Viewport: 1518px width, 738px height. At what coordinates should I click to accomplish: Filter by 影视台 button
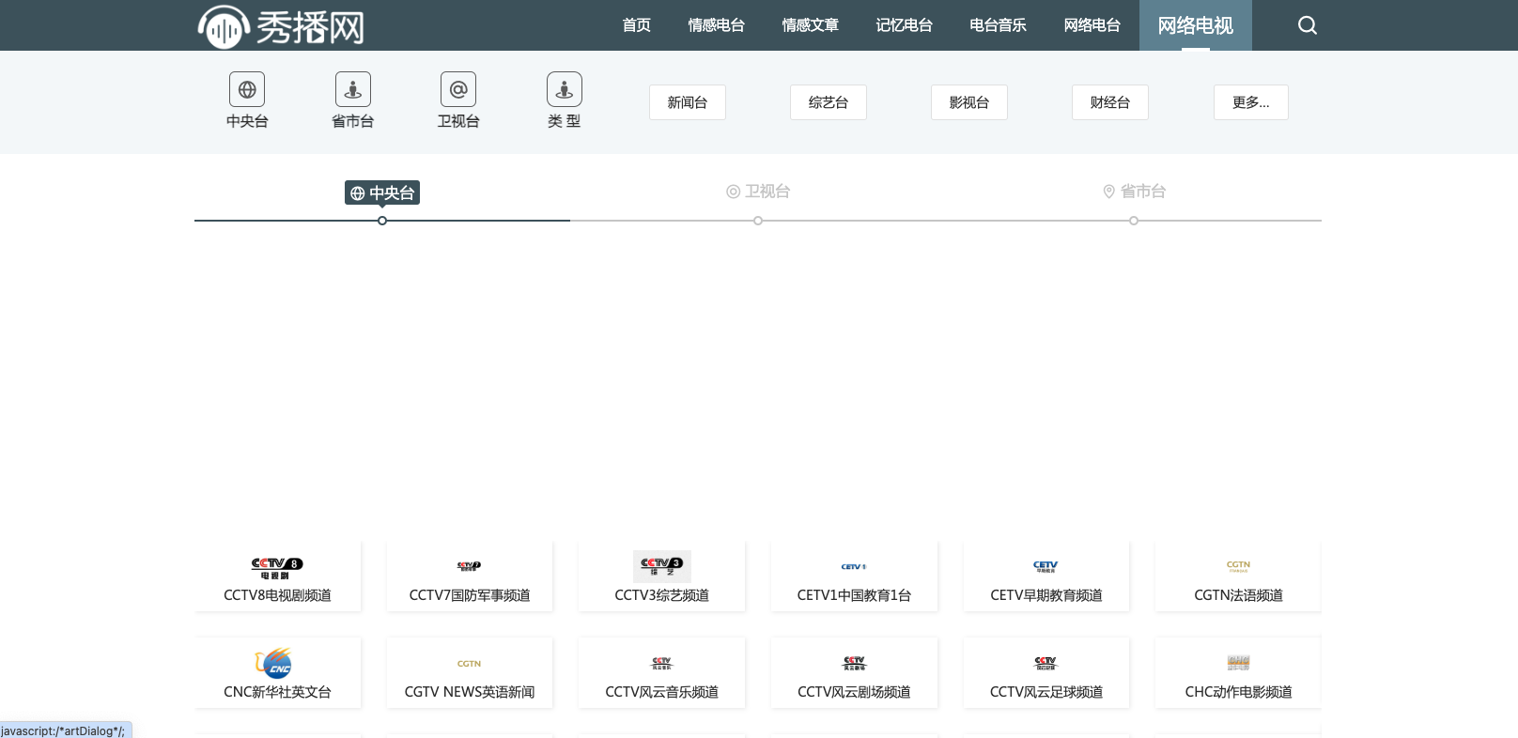pos(969,102)
